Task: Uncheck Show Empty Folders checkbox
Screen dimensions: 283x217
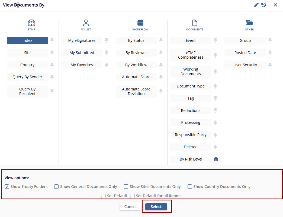Action: pos(7,187)
